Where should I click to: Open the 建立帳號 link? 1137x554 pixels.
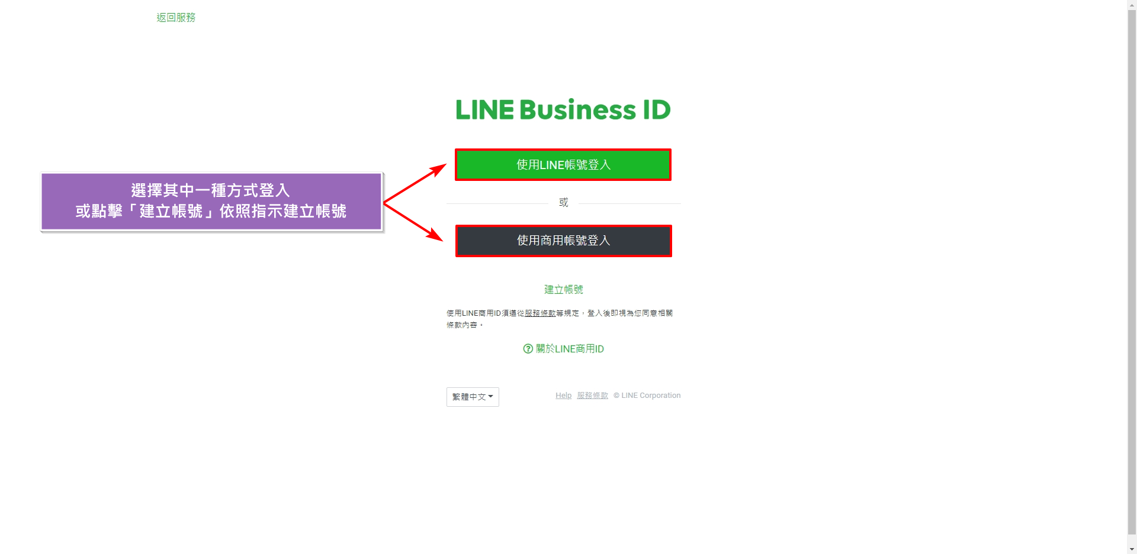pos(564,290)
